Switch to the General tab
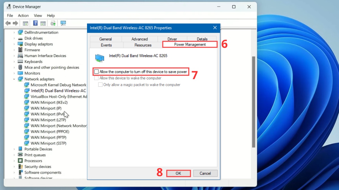This screenshot has width=339, height=190. (x=106, y=39)
